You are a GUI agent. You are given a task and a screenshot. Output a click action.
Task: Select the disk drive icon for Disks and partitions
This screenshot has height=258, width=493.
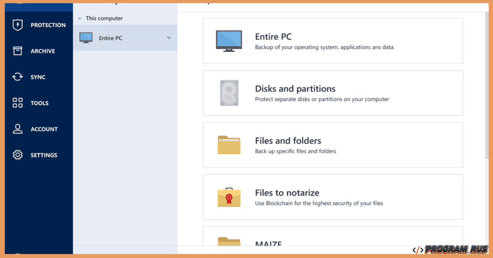coord(229,93)
